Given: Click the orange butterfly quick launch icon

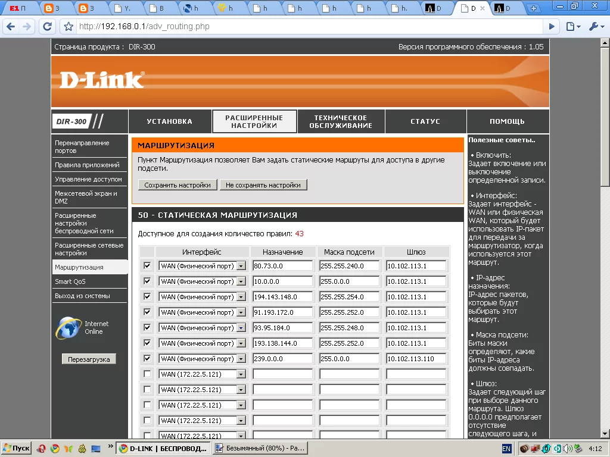Looking at the screenshot, I should pos(69,449).
